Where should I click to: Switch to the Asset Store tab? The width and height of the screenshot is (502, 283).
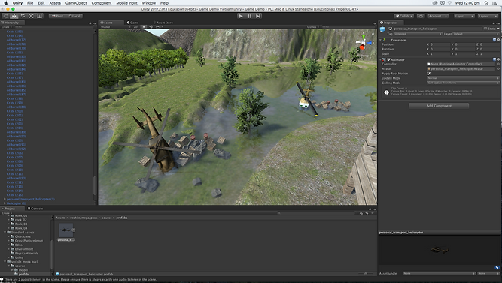(x=163, y=23)
